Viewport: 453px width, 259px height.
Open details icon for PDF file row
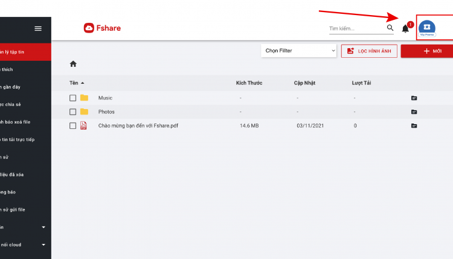coord(414,126)
